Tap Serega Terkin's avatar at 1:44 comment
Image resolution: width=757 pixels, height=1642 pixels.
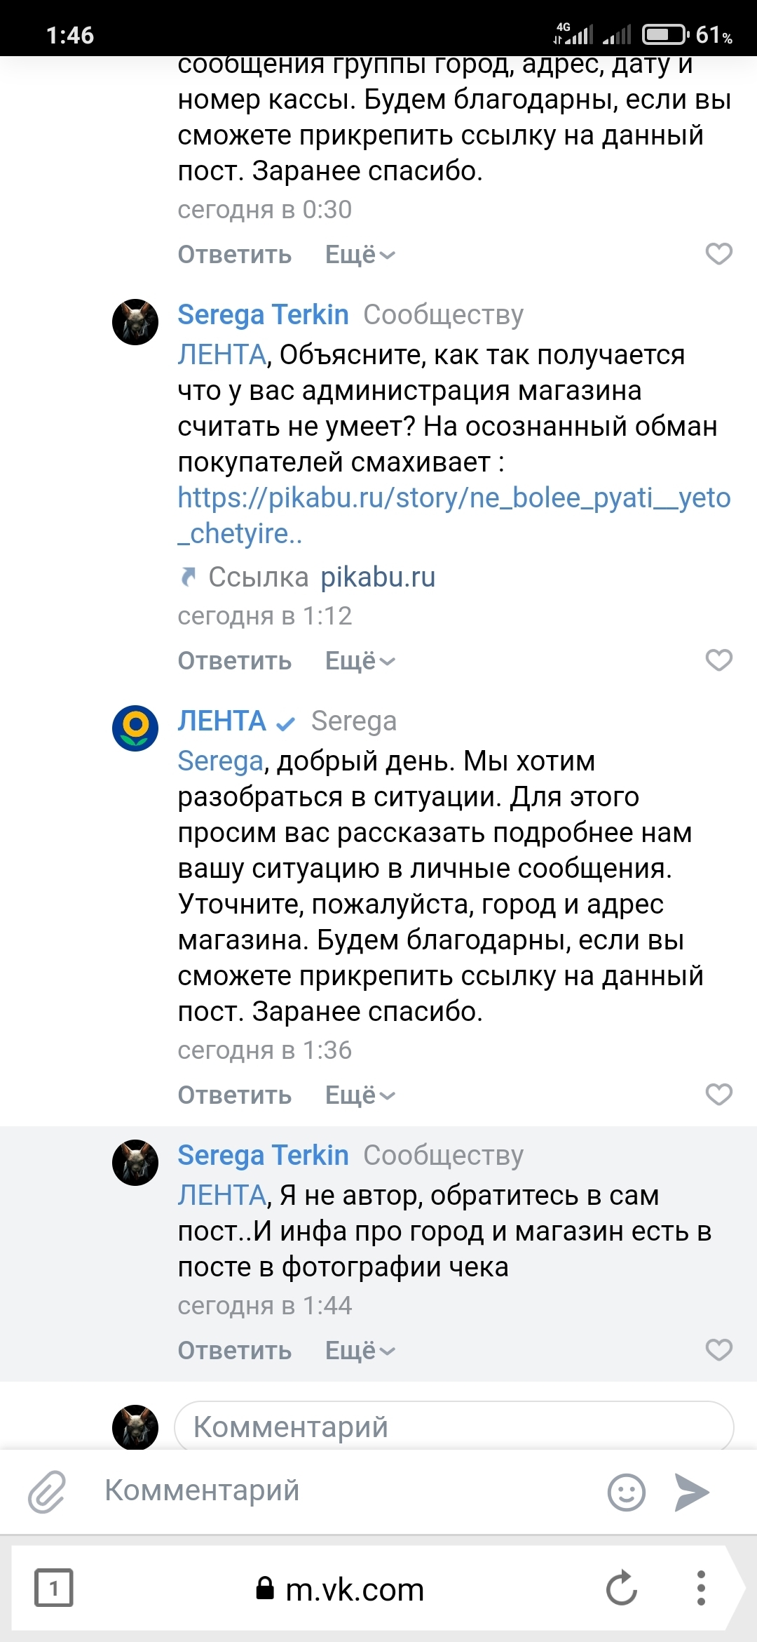(135, 1162)
